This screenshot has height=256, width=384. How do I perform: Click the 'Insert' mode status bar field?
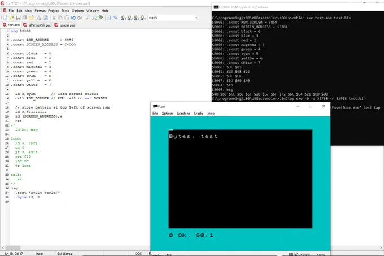pyautogui.click(x=40, y=254)
